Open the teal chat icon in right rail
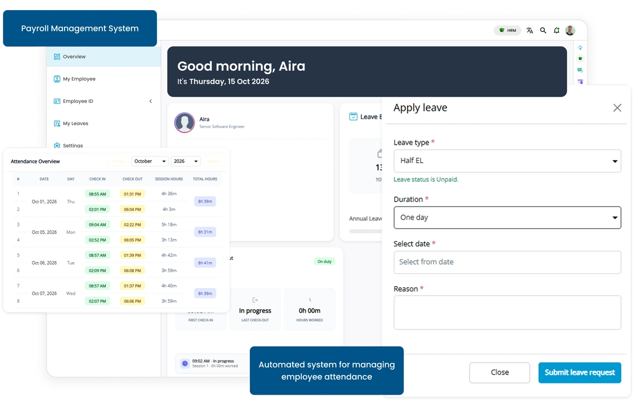Image resolution: width=634 pixels, height=401 pixels. pos(580,70)
